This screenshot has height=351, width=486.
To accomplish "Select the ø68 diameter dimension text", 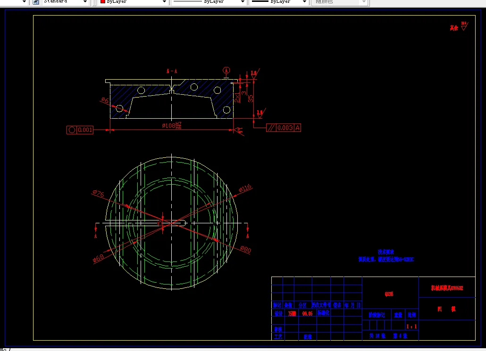I will point(98,259).
